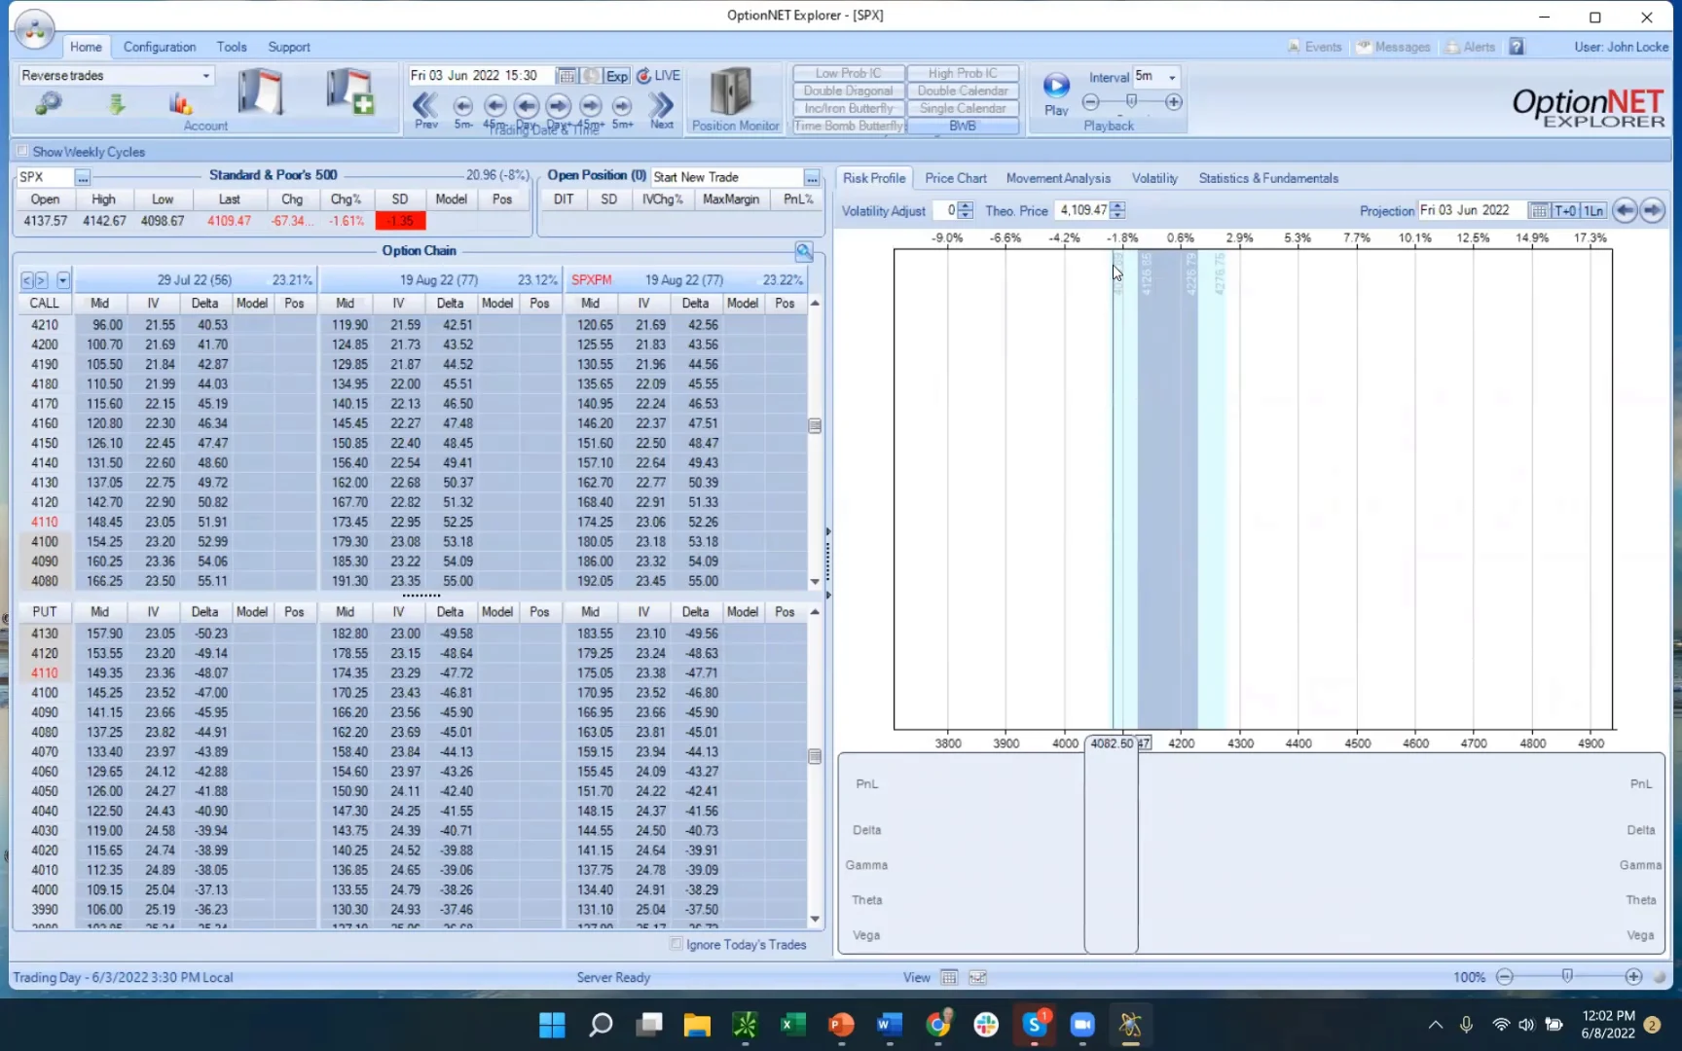Open the Tools menu
The image size is (1682, 1051).
tap(232, 47)
